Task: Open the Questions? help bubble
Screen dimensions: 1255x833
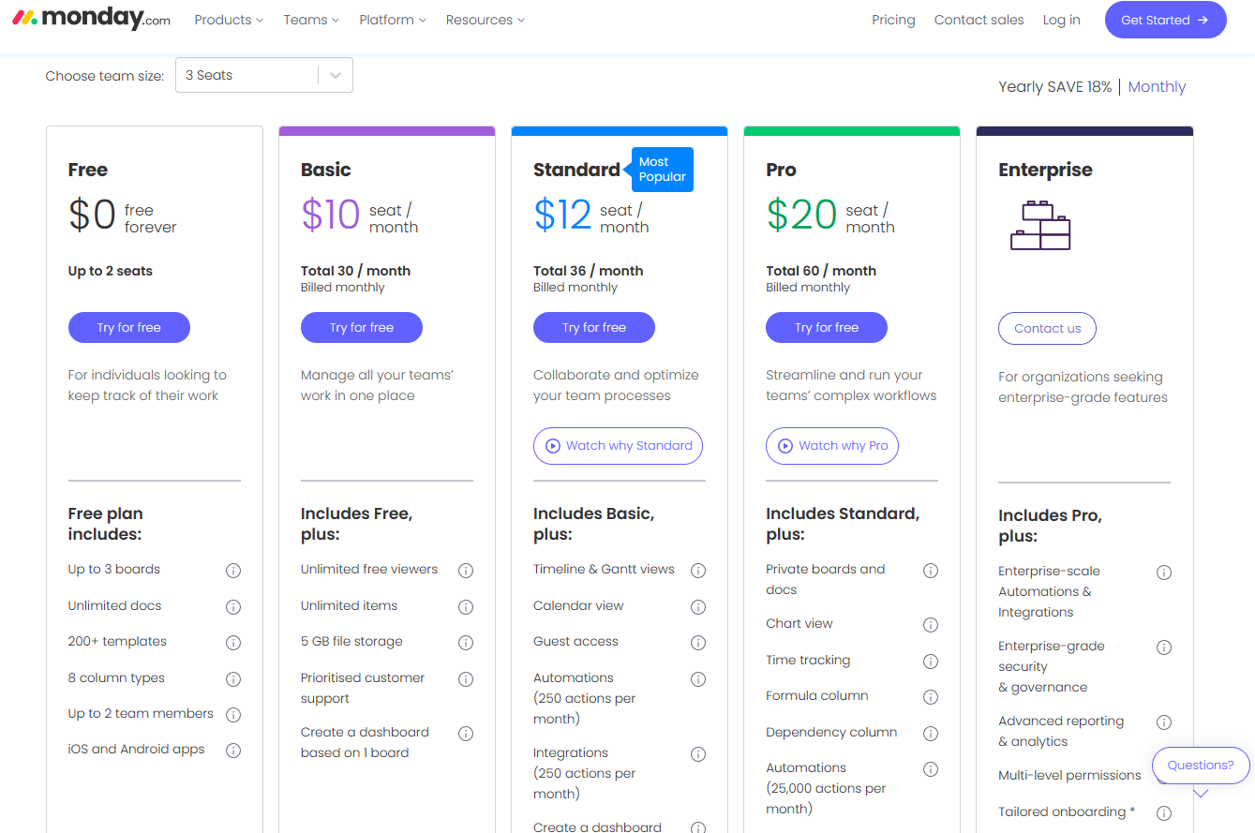Action: click(x=1201, y=766)
